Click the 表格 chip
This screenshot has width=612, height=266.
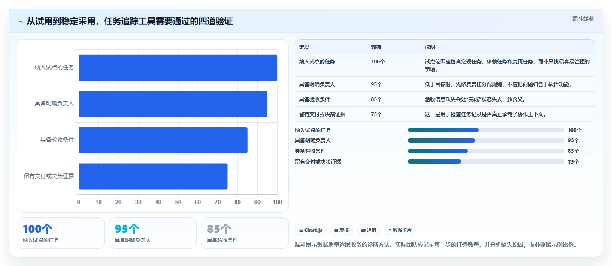pos(342,230)
